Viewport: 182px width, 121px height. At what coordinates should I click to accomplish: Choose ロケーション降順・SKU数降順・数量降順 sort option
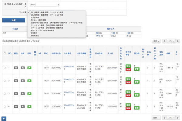point(56,28)
